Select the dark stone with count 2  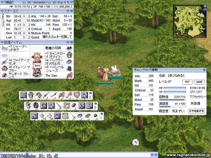point(96,116)
